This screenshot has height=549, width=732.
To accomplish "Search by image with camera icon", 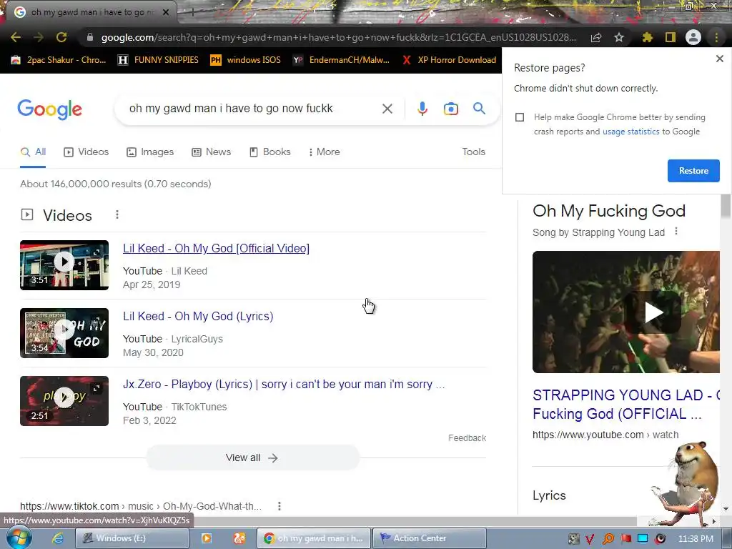I will [451, 109].
